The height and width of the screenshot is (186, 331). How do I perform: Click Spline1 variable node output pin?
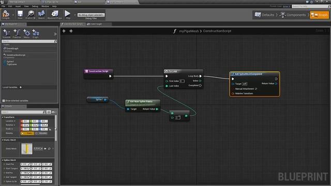[106, 100]
